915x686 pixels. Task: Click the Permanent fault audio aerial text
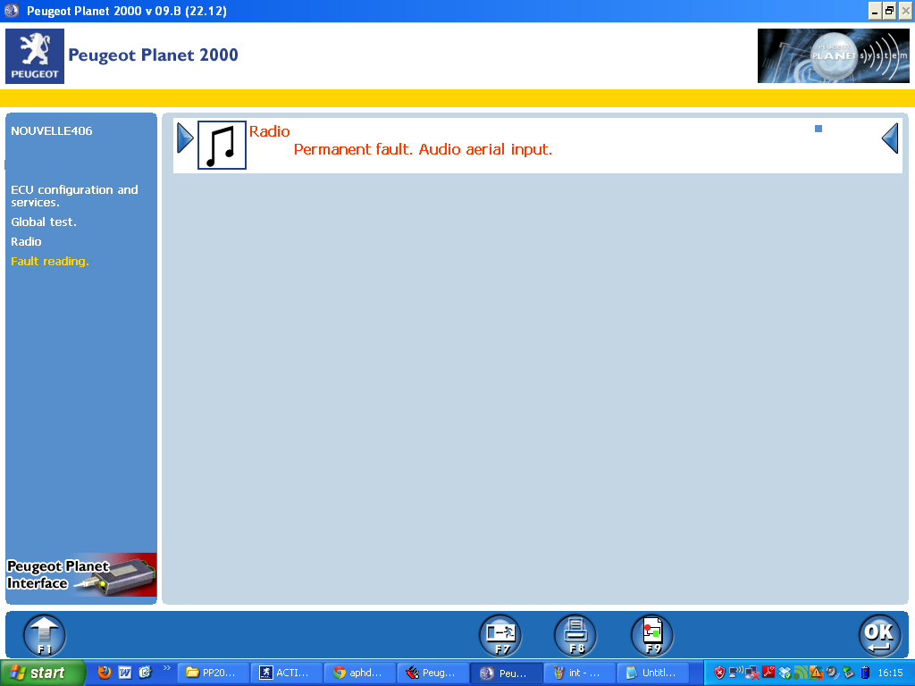[x=423, y=149]
